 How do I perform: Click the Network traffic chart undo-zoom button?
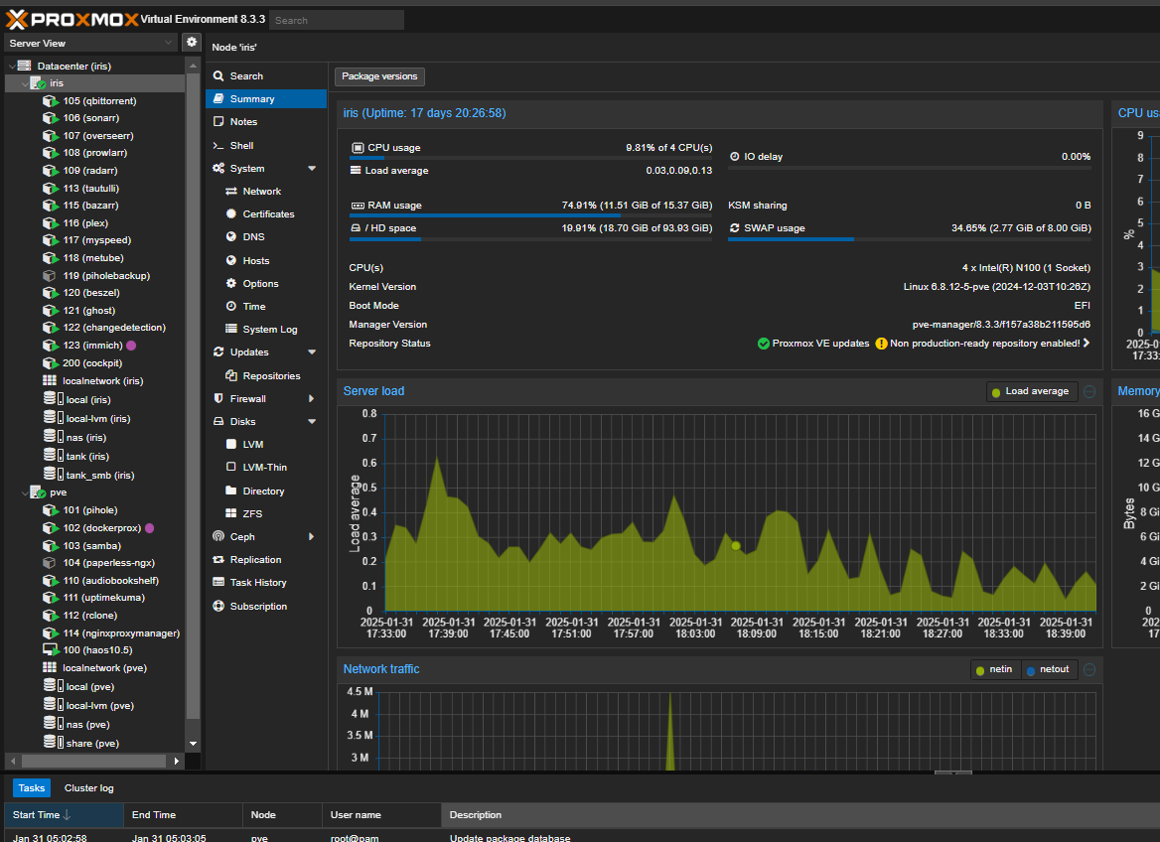[1089, 669]
